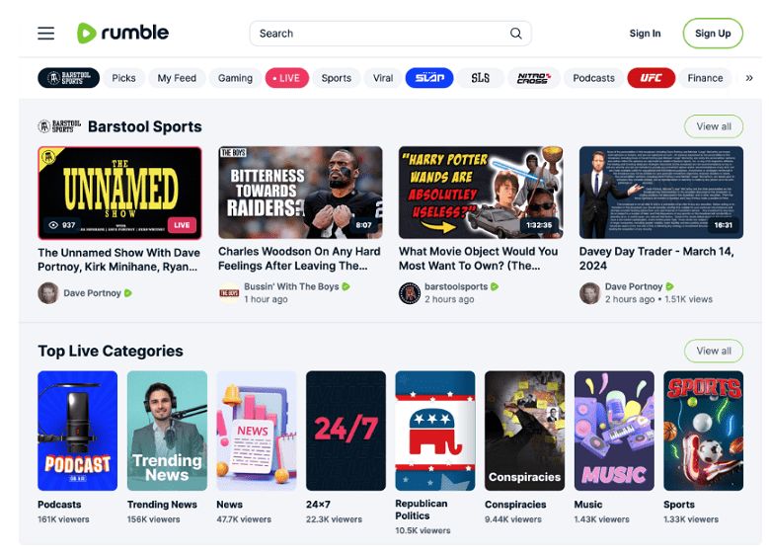View all Barstool Sports videos
This screenshot has width=769, height=554.
click(714, 126)
